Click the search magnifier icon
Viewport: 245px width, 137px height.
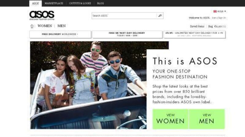click(x=160, y=16)
